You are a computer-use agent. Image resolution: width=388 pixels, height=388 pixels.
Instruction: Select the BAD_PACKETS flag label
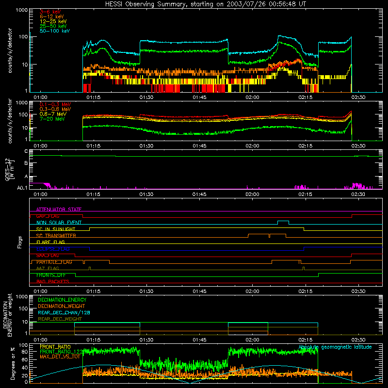coord(53,281)
